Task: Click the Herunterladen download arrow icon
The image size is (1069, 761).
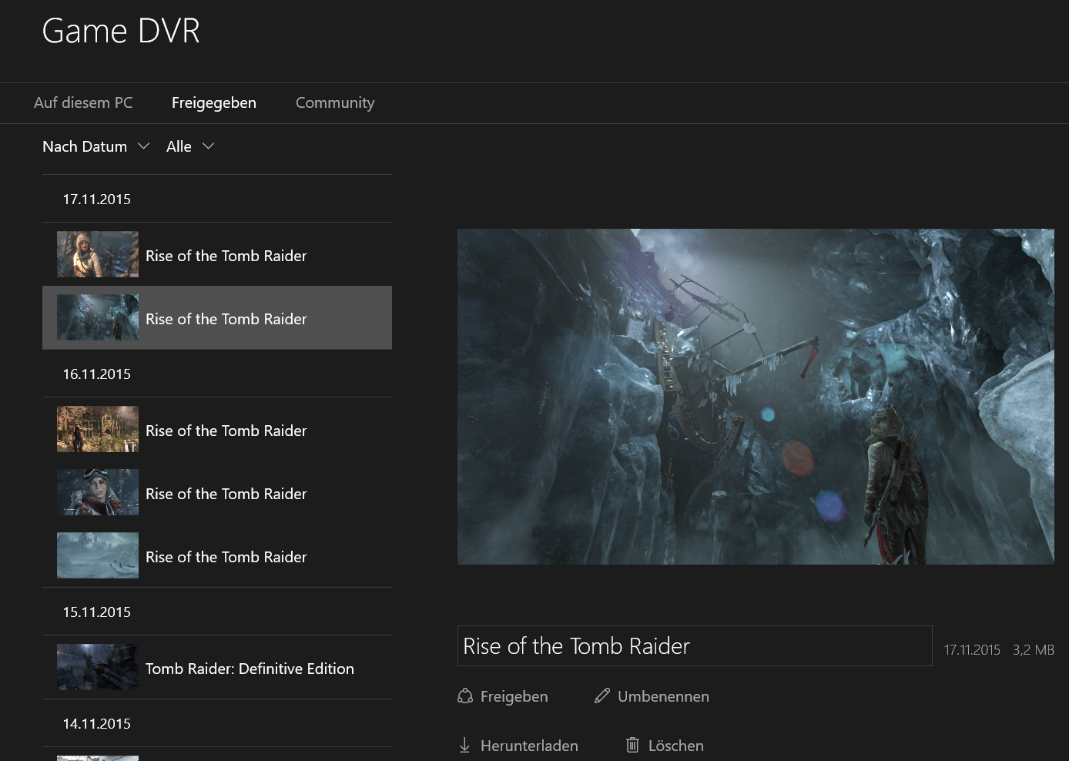Action: click(464, 746)
